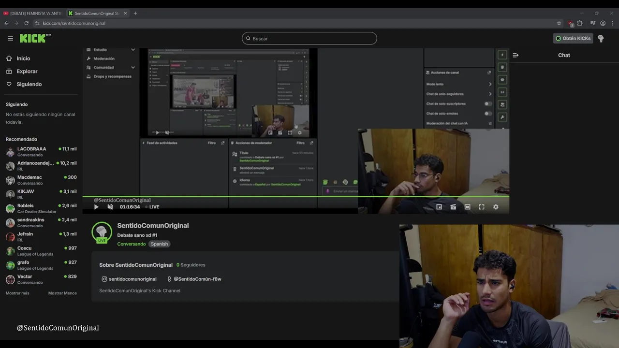Expand list with Mostrar más

(x=17, y=293)
